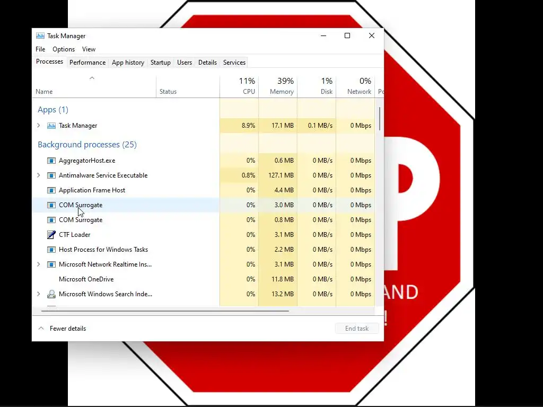Screen dimensions: 543x407
Task: Click the Apps (1) group heading
Action: [x=53, y=110]
